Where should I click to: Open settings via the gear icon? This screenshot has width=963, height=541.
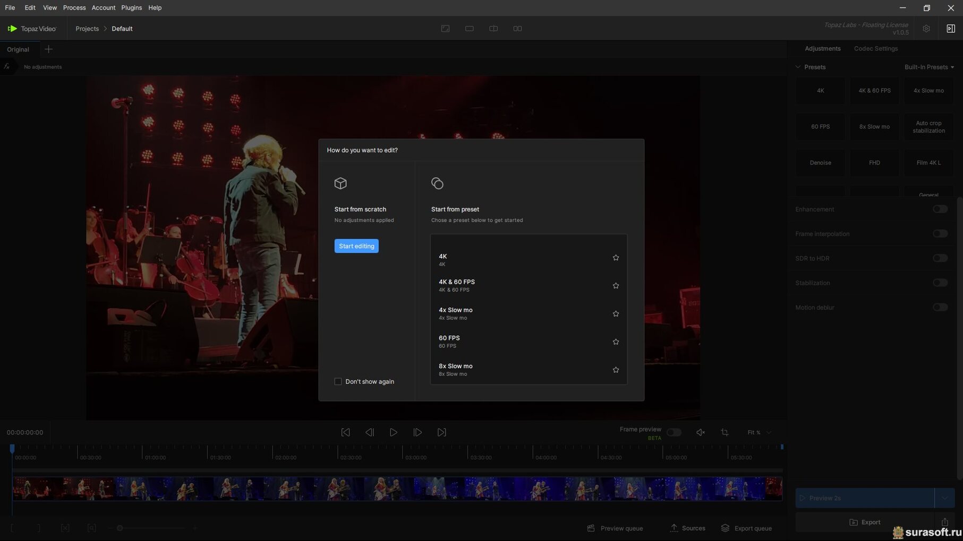pyautogui.click(x=926, y=29)
